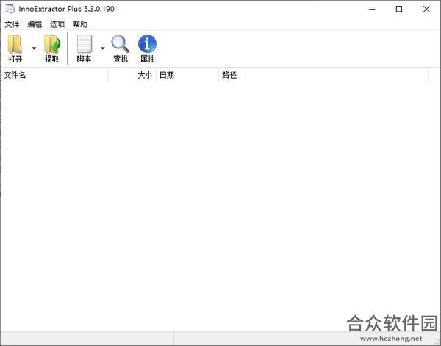Expand the dropdown arrow next to 脚本
The height and width of the screenshot is (346, 441).
click(x=103, y=48)
